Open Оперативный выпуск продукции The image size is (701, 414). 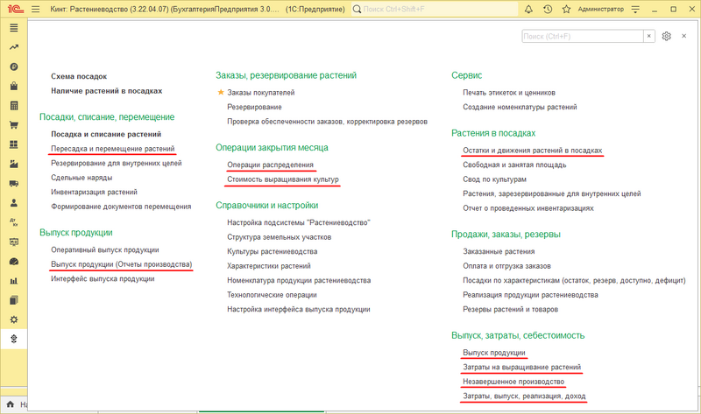point(104,249)
